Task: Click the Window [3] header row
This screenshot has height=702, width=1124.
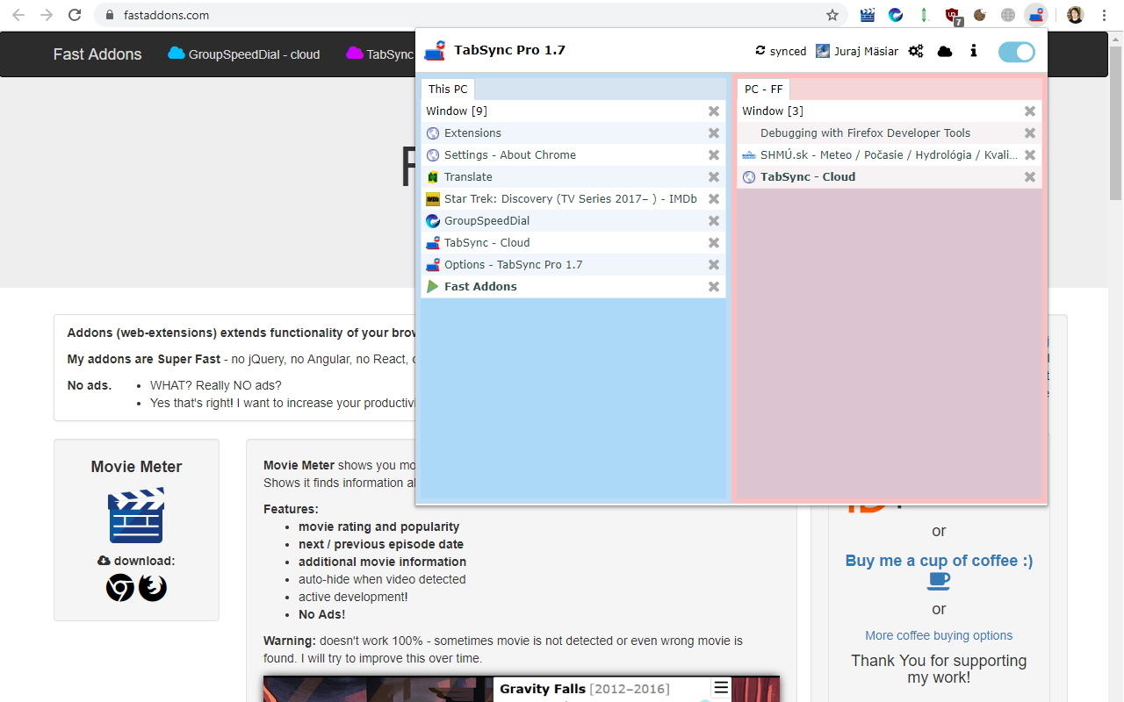Action: 890,111
